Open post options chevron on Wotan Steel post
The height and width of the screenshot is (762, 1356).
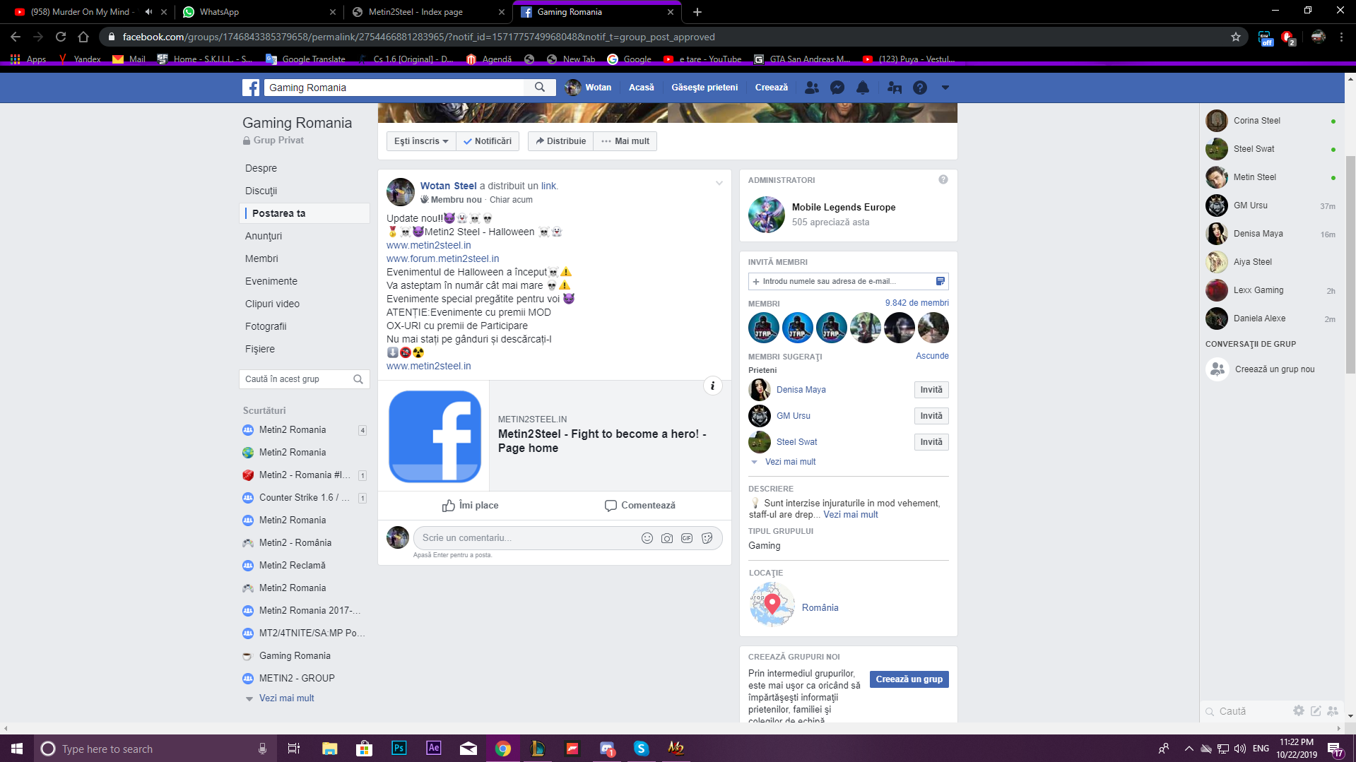tap(719, 184)
